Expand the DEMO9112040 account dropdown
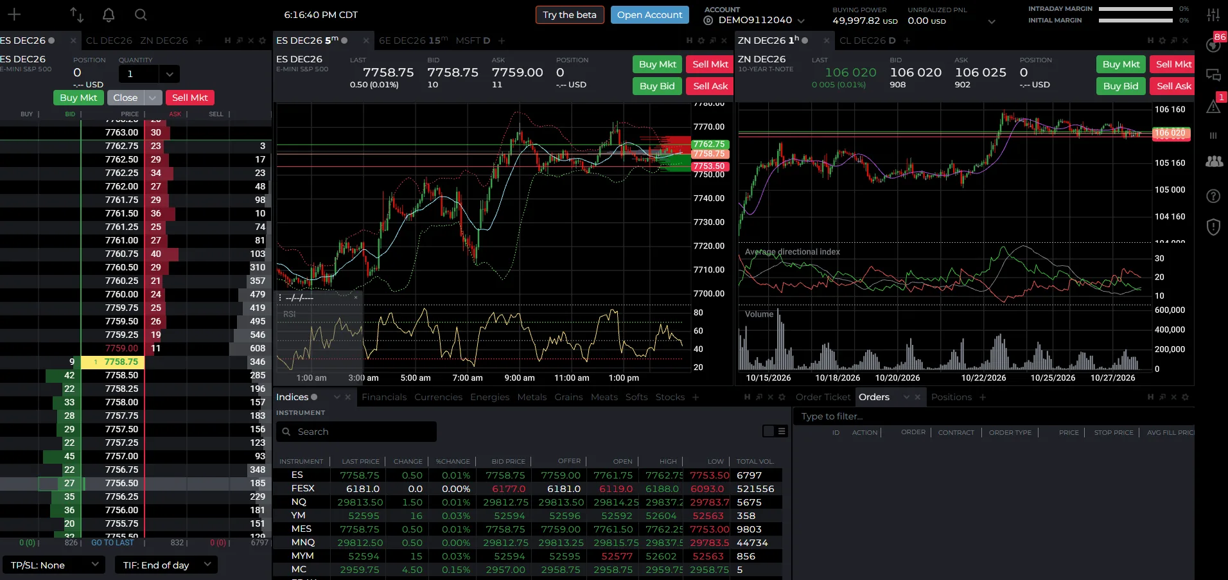 pyautogui.click(x=801, y=21)
